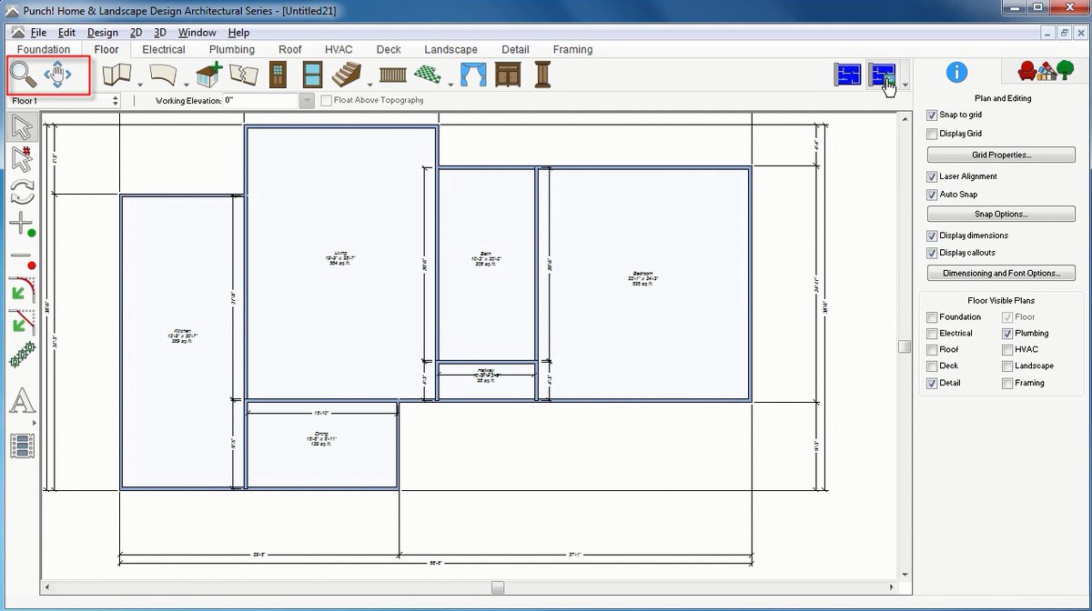Activate the arrow tool with red grid
This screenshot has height=611, width=1092.
tap(22, 159)
